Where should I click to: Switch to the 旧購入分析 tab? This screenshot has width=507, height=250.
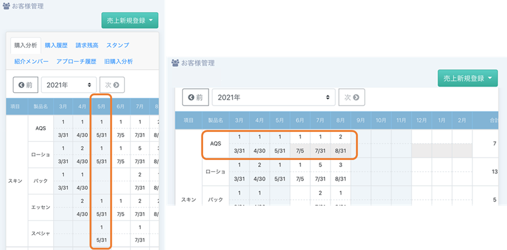pyautogui.click(x=118, y=61)
